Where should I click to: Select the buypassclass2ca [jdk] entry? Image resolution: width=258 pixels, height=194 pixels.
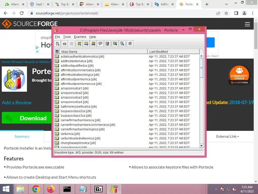click(x=127, y=111)
